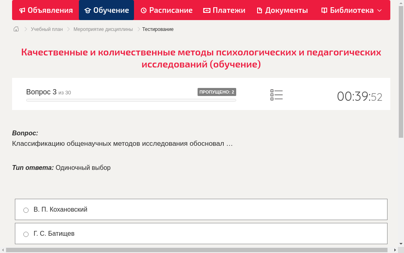Open the Объявления section via megaphone icon
The height and width of the screenshot is (253, 404).
coord(21,10)
